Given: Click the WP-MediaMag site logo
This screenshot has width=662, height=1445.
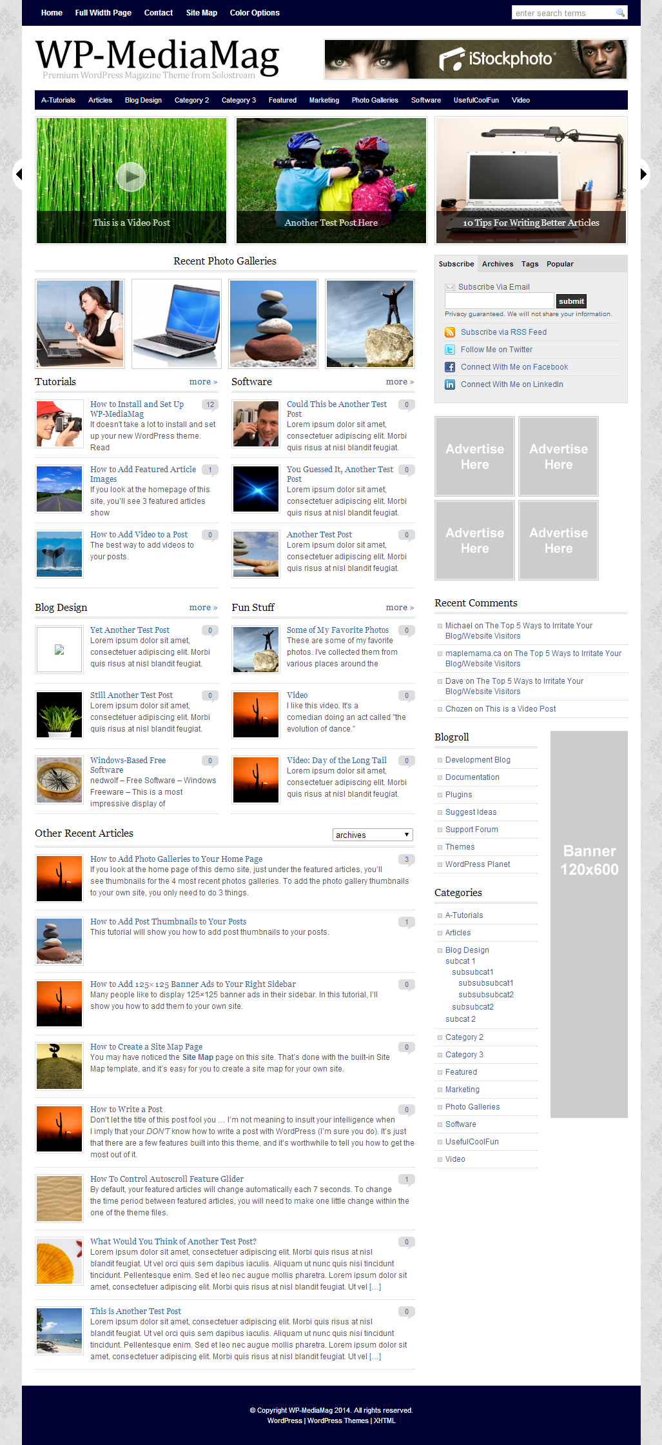Looking at the screenshot, I should pyautogui.click(x=157, y=58).
